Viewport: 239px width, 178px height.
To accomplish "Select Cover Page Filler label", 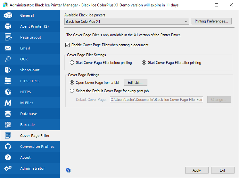I will tap(35, 136).
